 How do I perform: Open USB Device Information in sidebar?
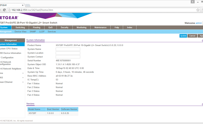[10, 53]
